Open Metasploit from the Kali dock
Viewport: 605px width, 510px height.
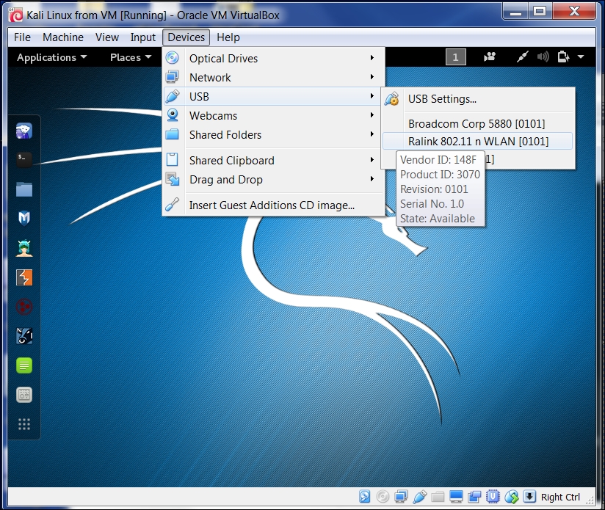click(24, 218)
